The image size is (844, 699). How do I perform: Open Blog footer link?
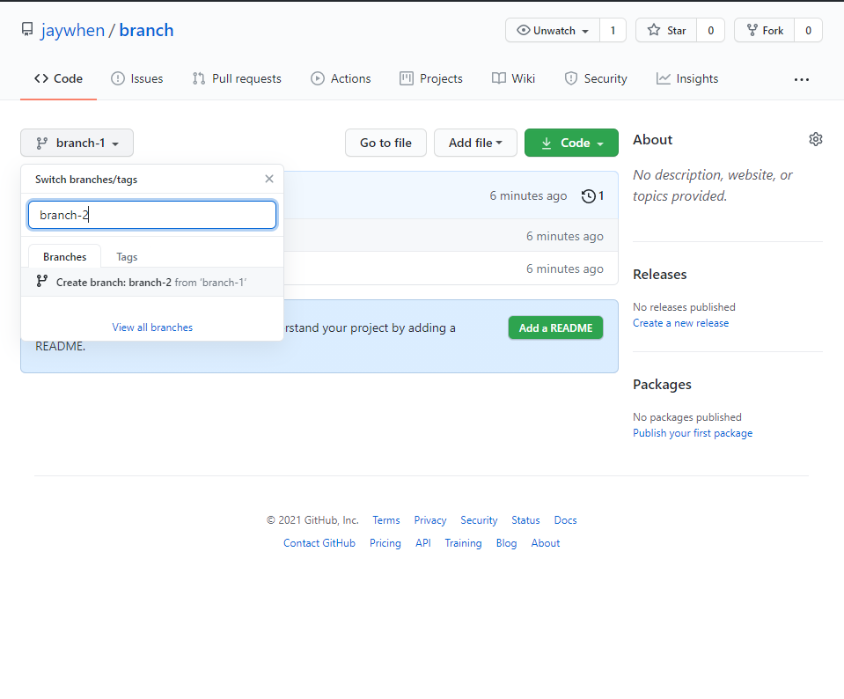coord(507,543)
